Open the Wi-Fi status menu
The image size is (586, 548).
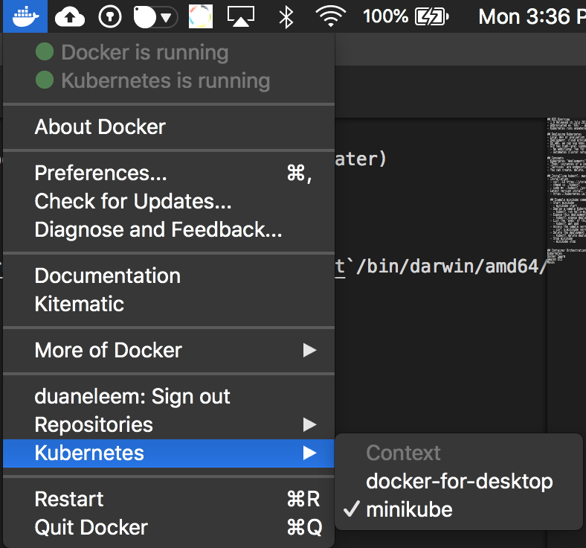pos(332,16)
